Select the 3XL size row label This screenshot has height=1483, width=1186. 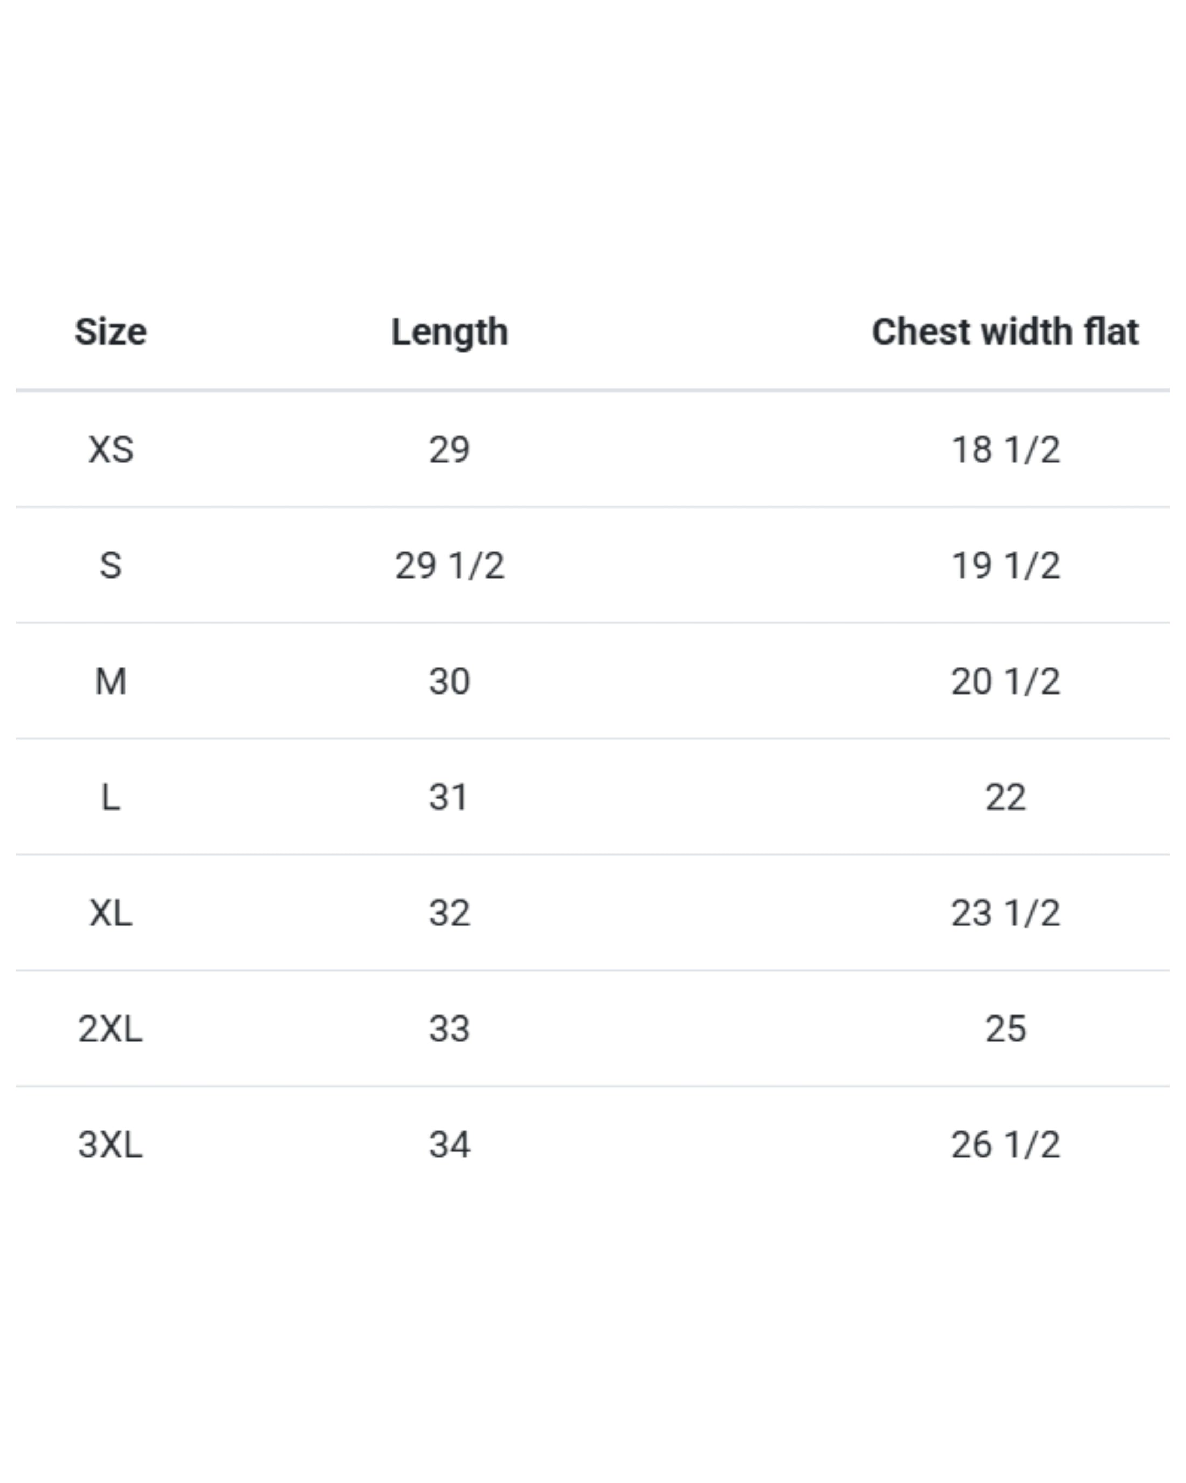(111, 1145)
